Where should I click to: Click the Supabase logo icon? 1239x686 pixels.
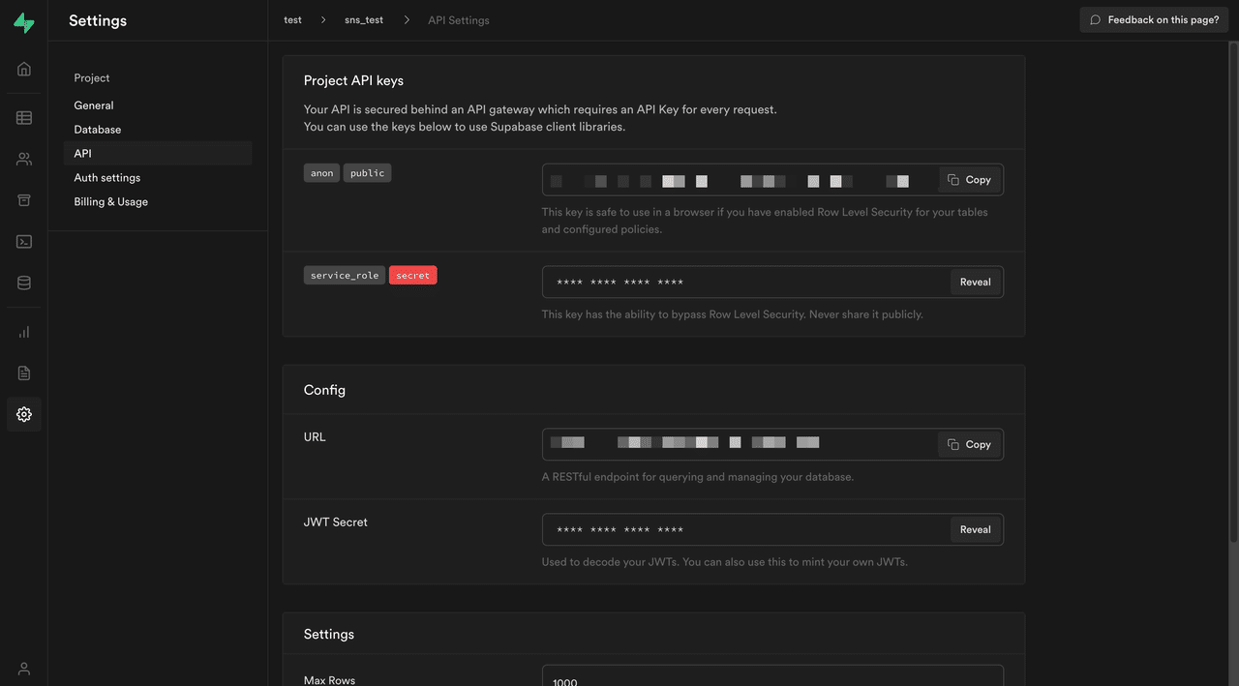click(x=24, y=23)
